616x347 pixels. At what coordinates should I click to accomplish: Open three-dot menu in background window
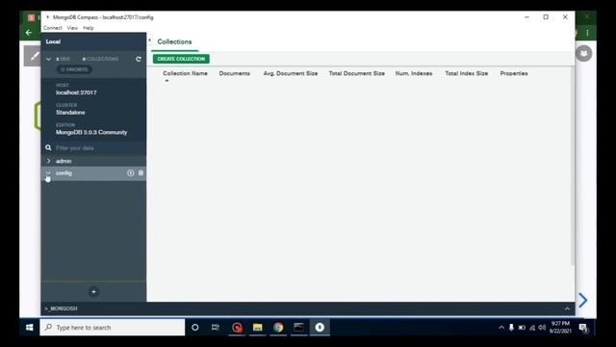tap(587, 33)
